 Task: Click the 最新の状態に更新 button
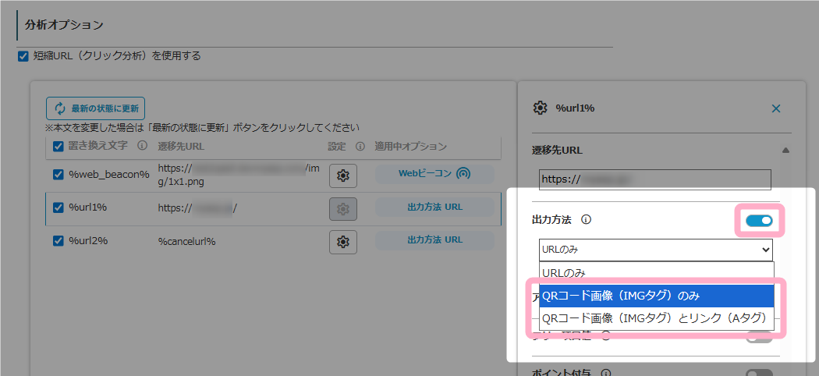(96, 108)
